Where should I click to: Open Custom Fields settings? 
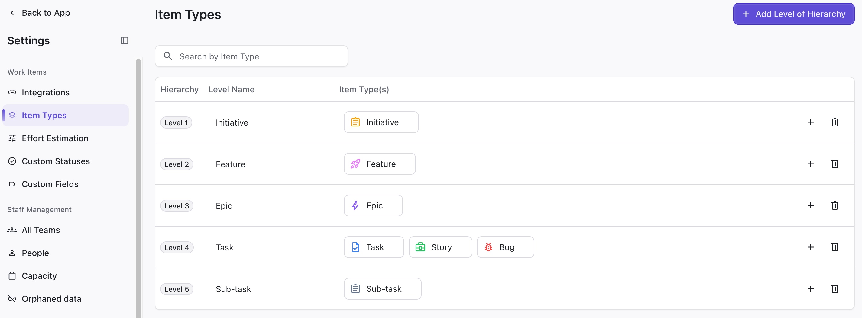click(66, 184)
